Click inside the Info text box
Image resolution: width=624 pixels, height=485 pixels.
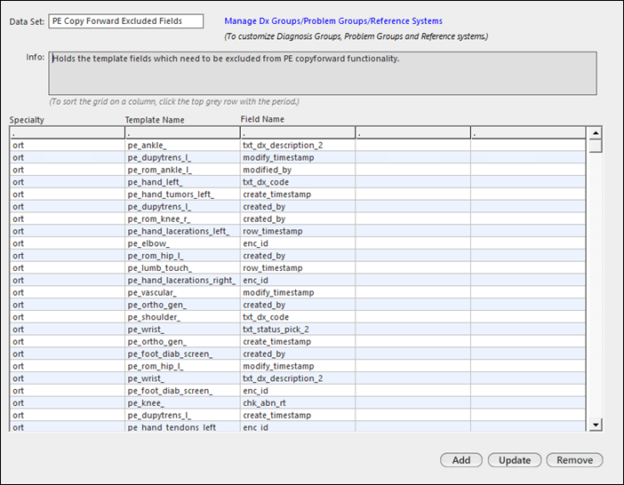(x=323, y=73)
